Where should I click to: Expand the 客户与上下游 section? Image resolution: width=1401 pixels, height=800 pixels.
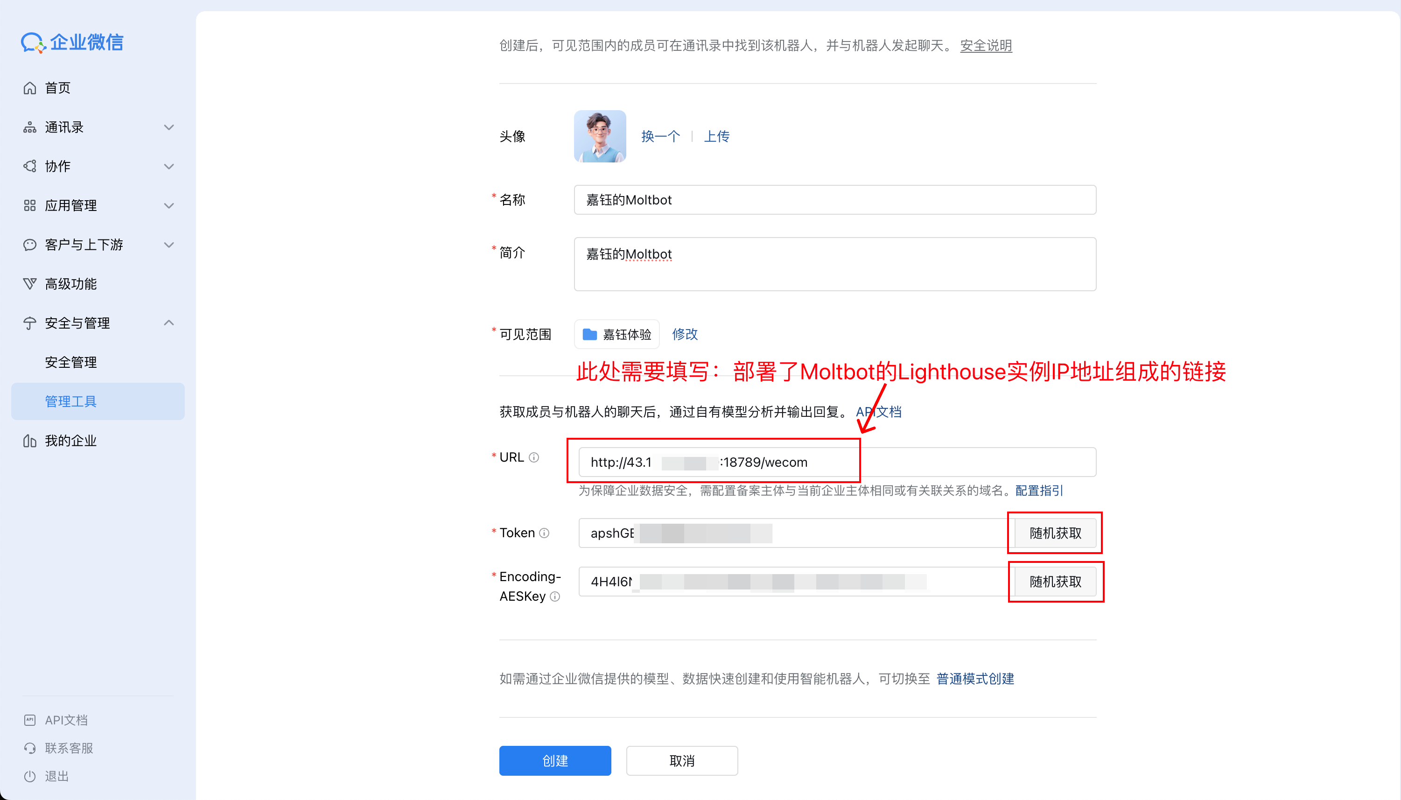[168, 245]
